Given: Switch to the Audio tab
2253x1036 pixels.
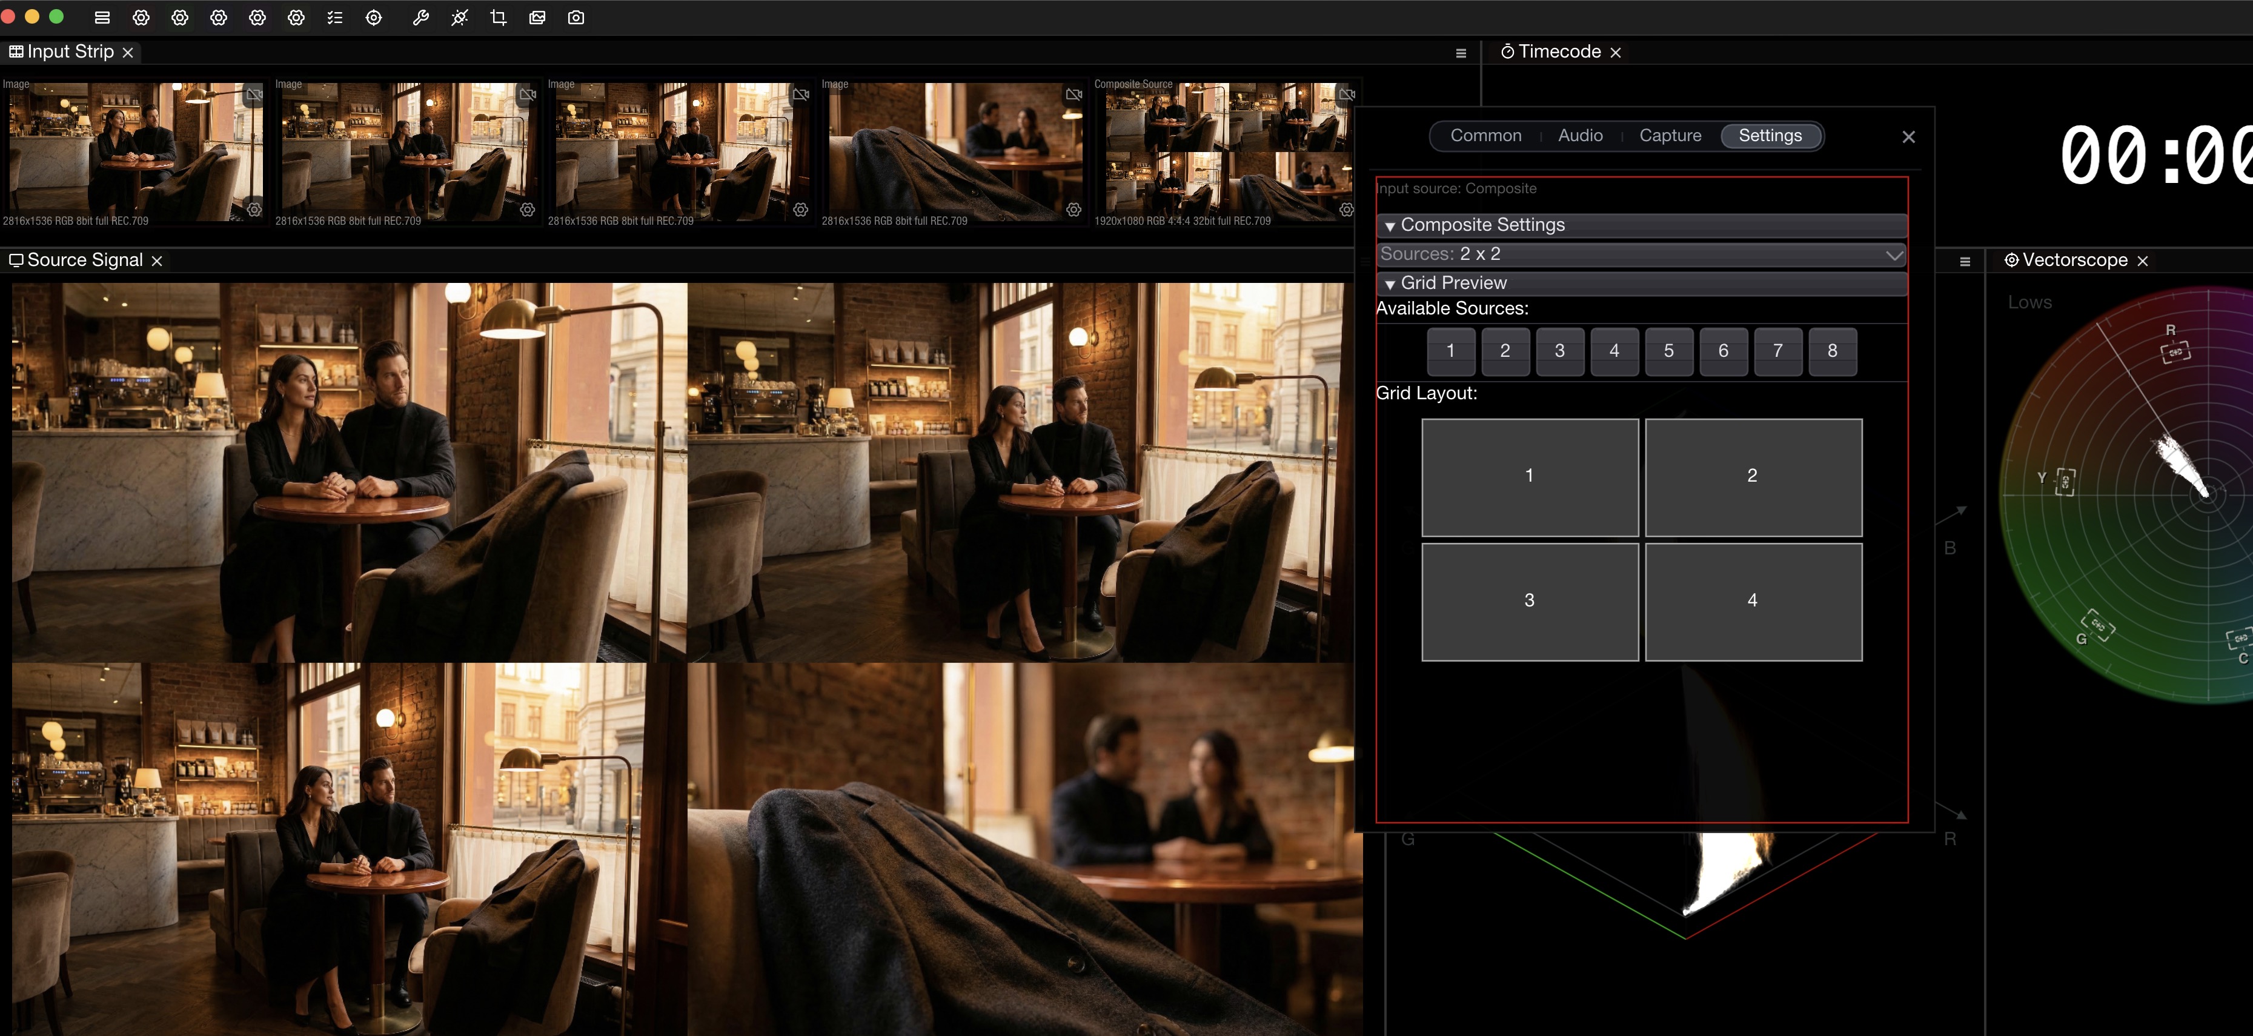Looking at the screenshot, I should tap(1579, 134).
